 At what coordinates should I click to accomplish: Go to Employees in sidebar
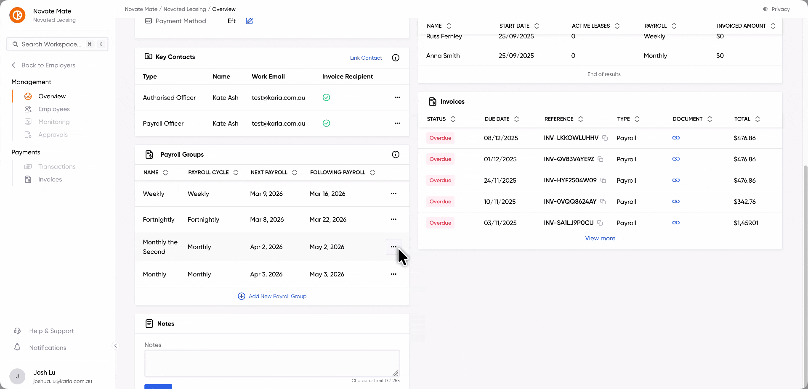pos(54,109)
